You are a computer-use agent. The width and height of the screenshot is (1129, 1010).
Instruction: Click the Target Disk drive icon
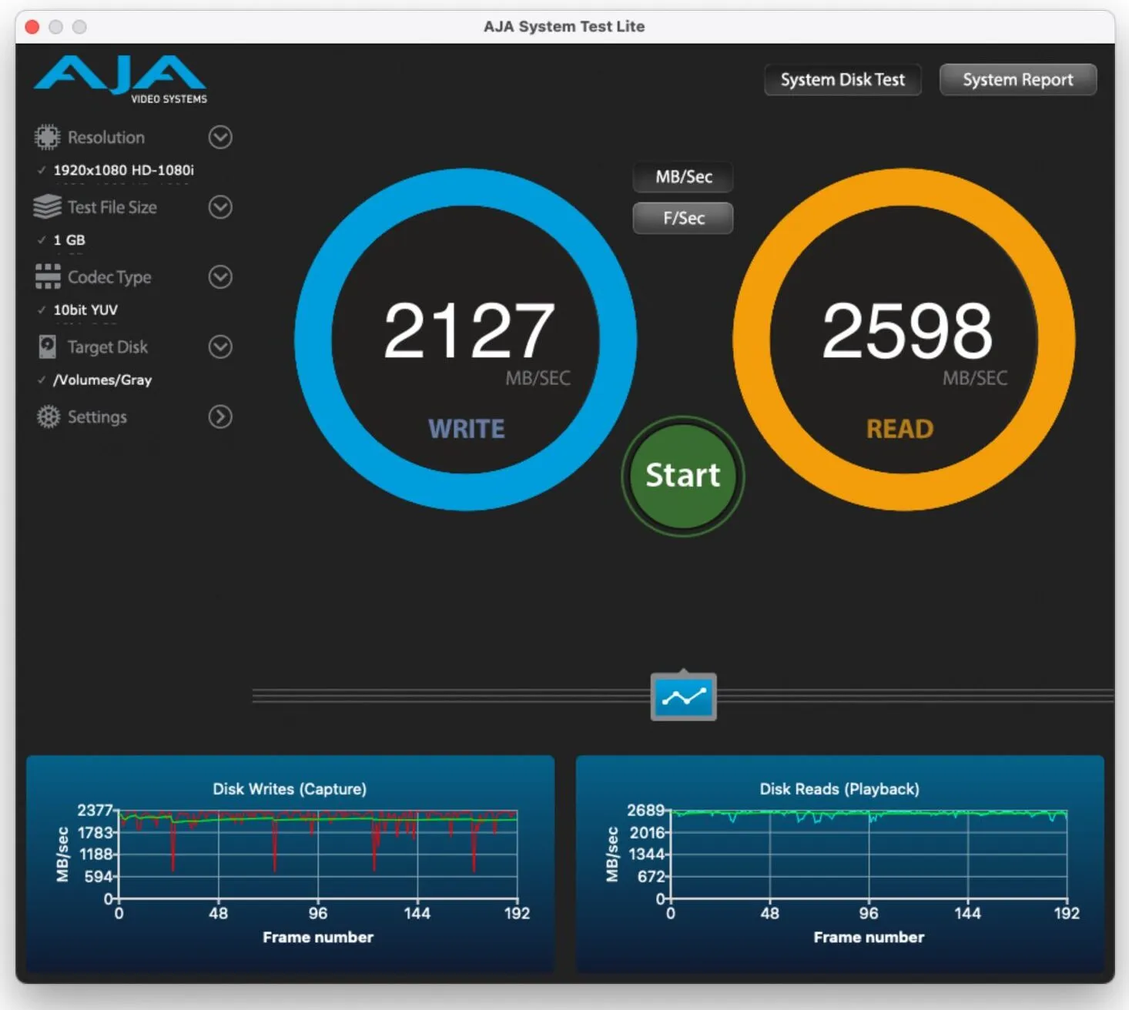pyautogui.click(x=47, y=347)
